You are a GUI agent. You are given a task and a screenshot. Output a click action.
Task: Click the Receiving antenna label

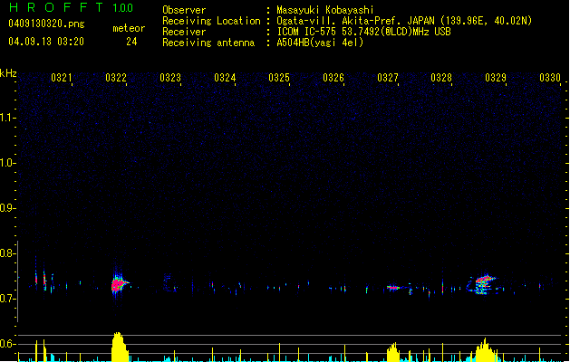(x=208, y=43)
